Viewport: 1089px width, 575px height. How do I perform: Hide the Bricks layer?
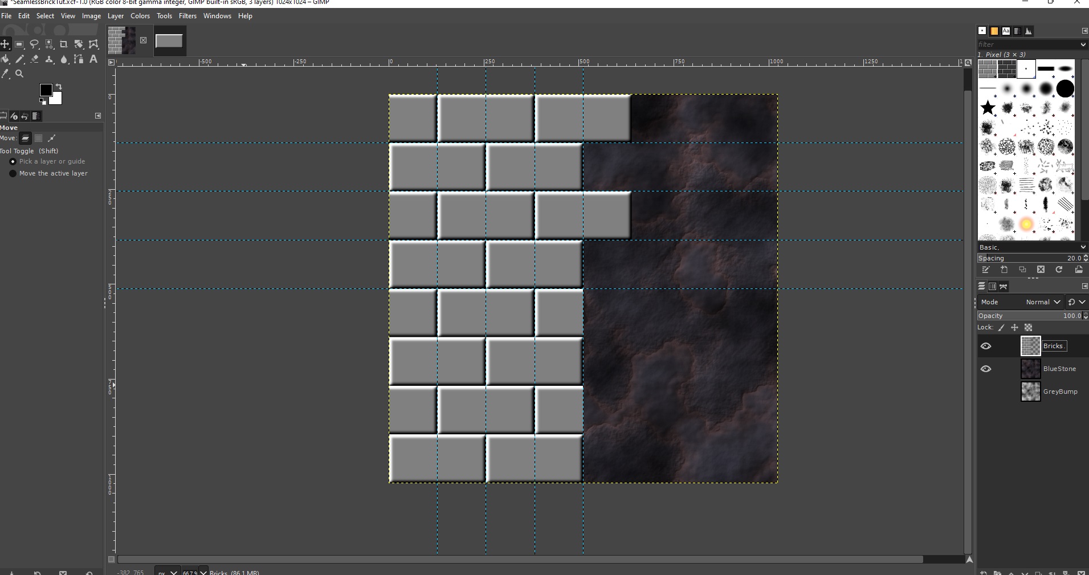[x=986, y=346]
